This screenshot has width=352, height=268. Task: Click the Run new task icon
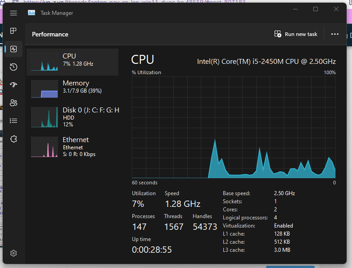pyautogui.click(x=278, y=34)
